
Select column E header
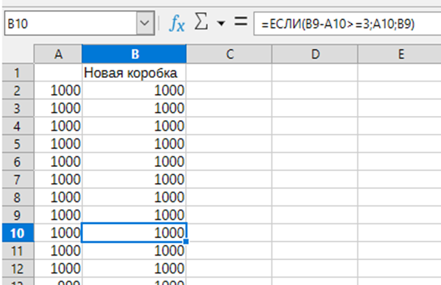(399, 54)
